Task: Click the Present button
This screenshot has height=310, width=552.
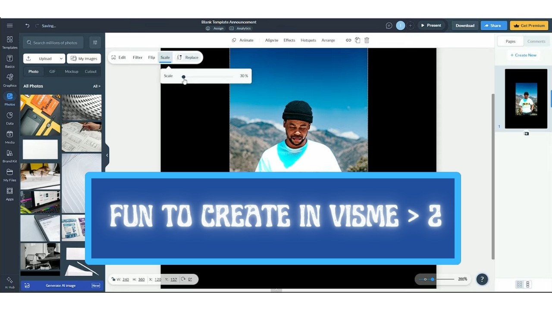Action: coord(431,25)
